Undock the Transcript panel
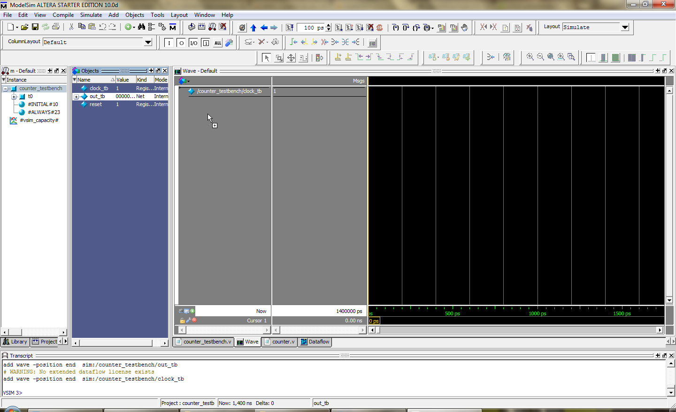Image resolution: width=676 pixels, height=412 pixels. pos(664,356)
